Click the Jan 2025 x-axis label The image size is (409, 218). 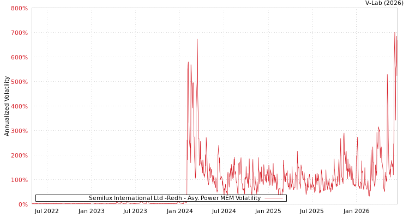click(x=268, y=211)
